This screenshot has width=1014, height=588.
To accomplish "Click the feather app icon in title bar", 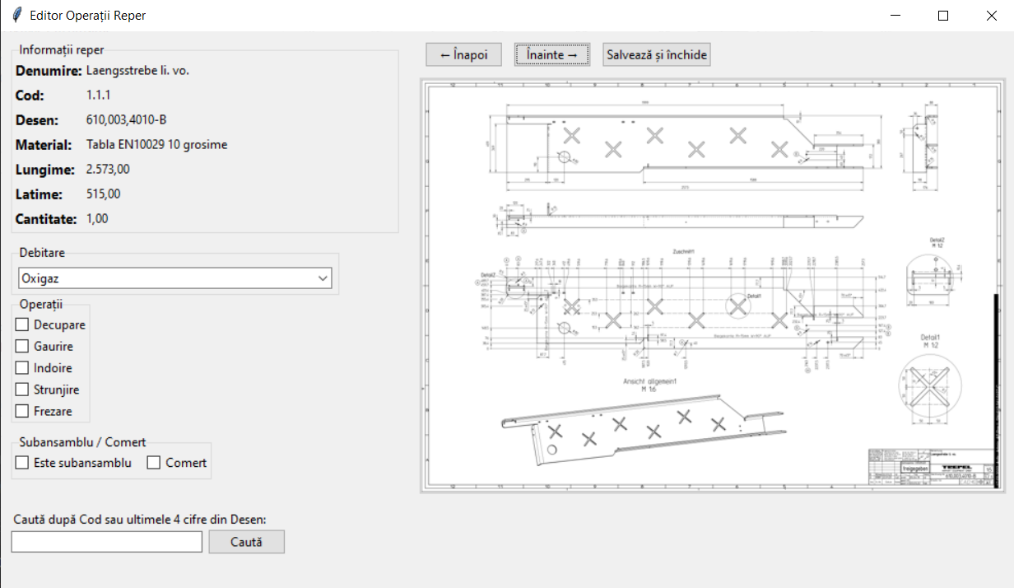I will click(16, 16).
